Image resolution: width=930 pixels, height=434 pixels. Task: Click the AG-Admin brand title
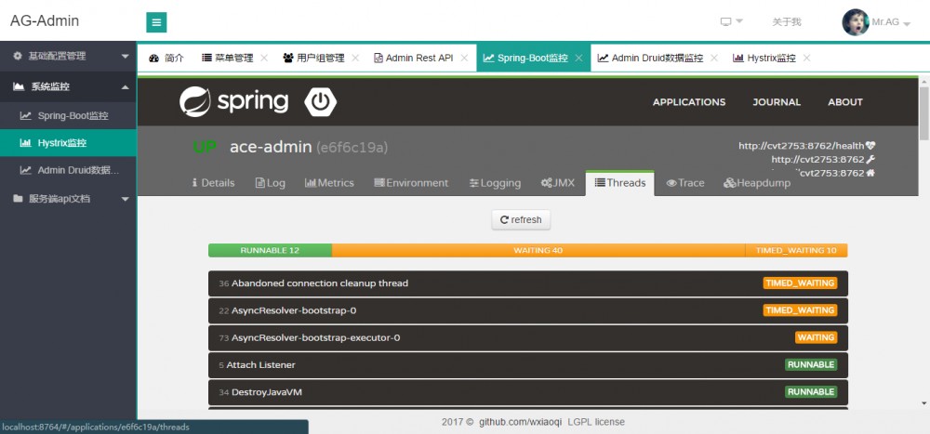point(45,20)
